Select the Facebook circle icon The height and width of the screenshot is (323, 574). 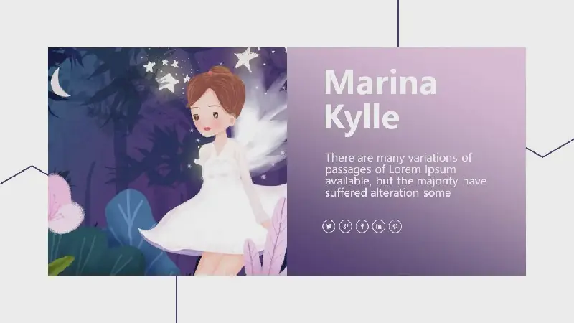coord(362,226)
